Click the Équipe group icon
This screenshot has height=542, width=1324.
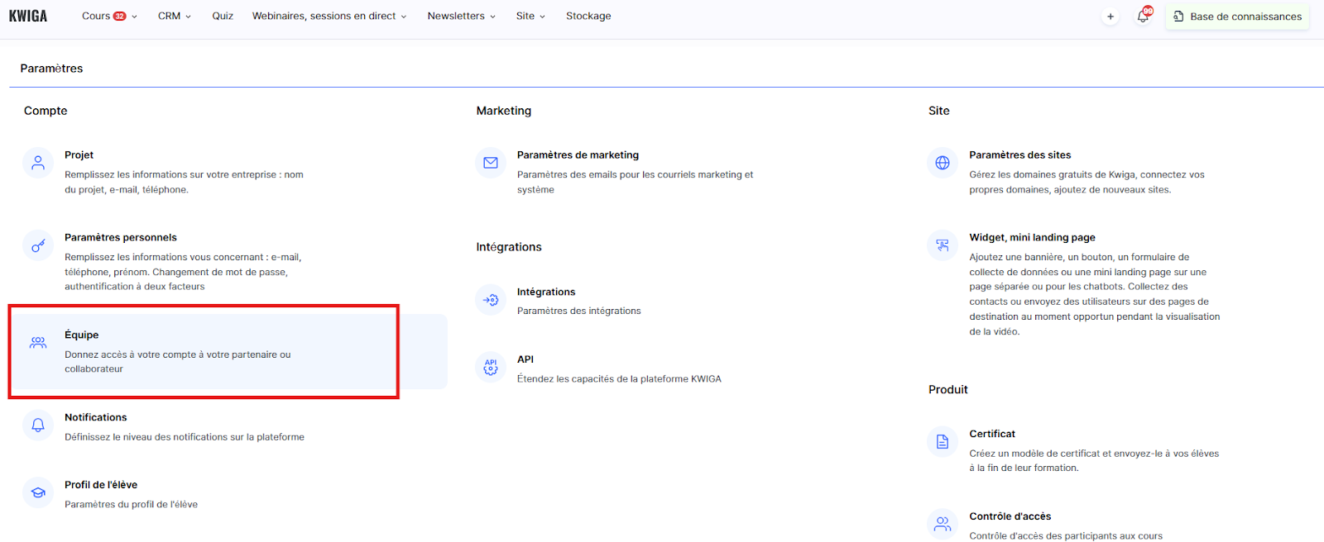click(x=38, y=343)
